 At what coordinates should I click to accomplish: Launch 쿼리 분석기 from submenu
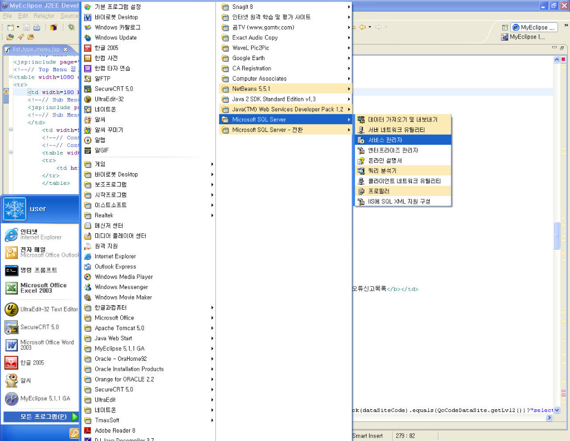[x=403, y=170]
